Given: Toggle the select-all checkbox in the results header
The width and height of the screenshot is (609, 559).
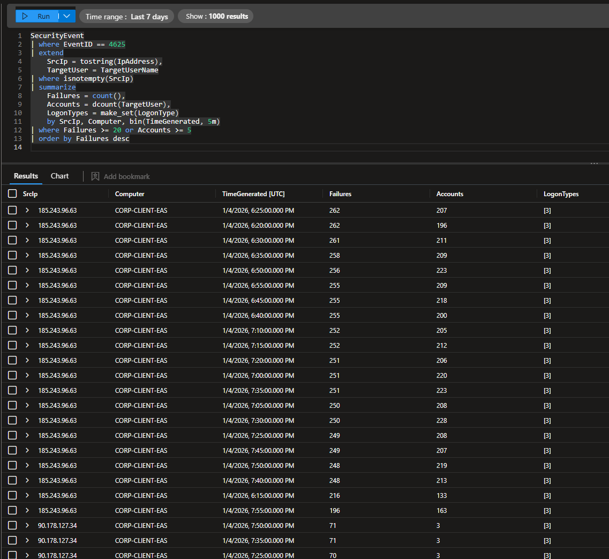Looking at the screenshot, I should point(13,194).
